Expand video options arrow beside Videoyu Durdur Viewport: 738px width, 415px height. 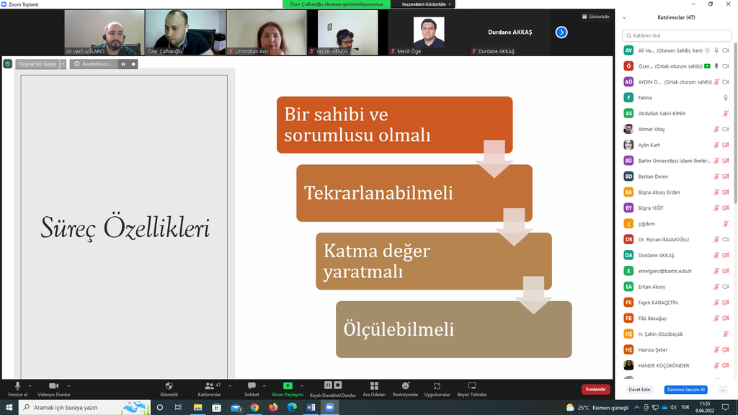pos(68,386)
